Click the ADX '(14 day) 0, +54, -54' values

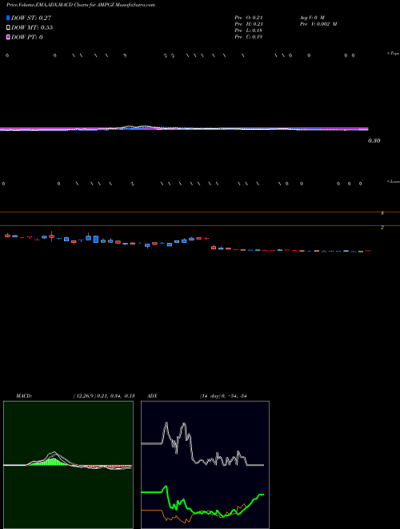223,396
